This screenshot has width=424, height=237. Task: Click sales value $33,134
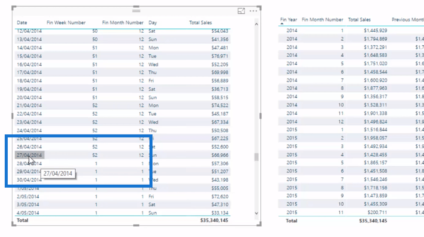(220, 213)
